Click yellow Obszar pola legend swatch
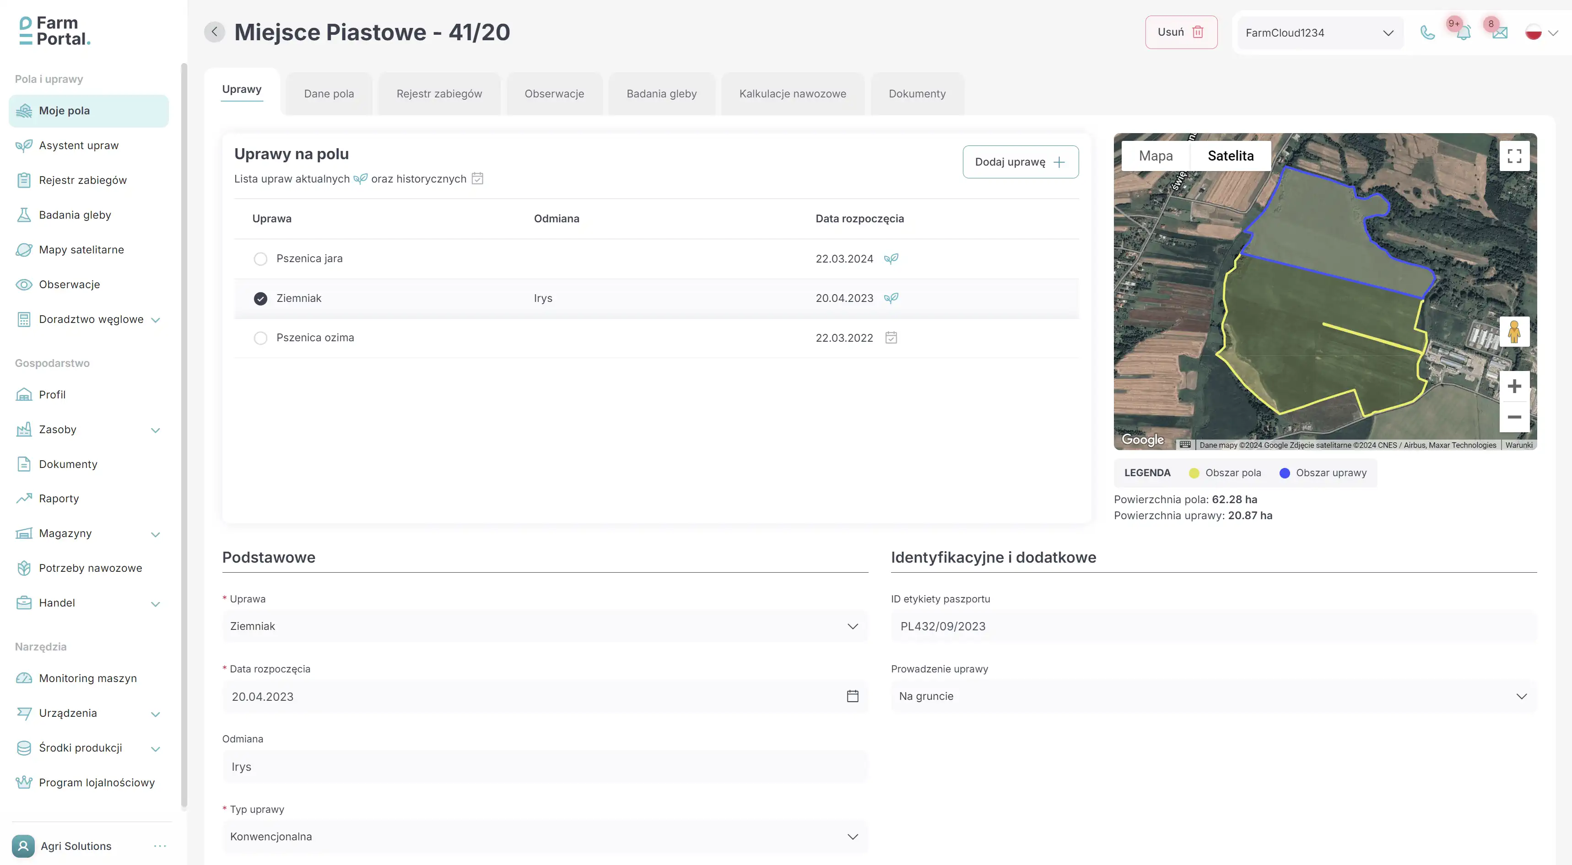 1194,473
